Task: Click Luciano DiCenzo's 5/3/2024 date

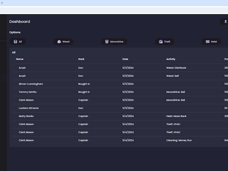Action: point(128,108)
